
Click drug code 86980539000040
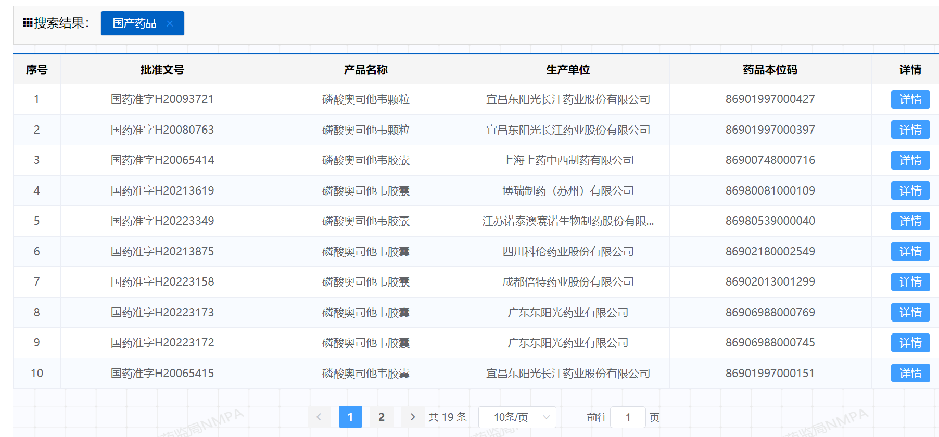tap(770, 221)
